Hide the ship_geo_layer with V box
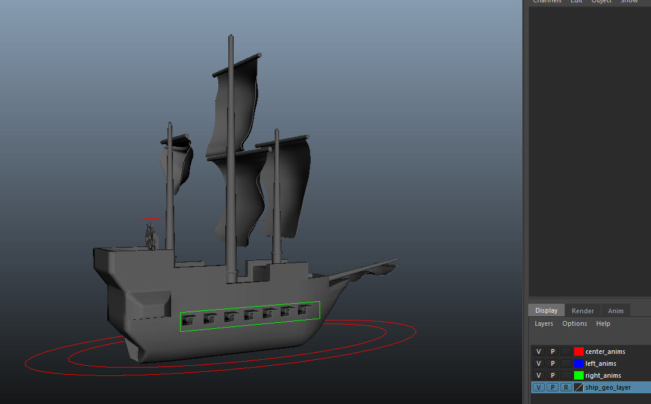651x404 pixels. click(x=538, y=387)
